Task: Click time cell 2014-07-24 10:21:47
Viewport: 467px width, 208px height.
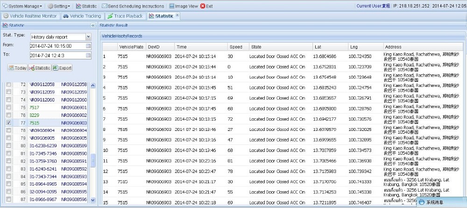Action: coord(195,192)
